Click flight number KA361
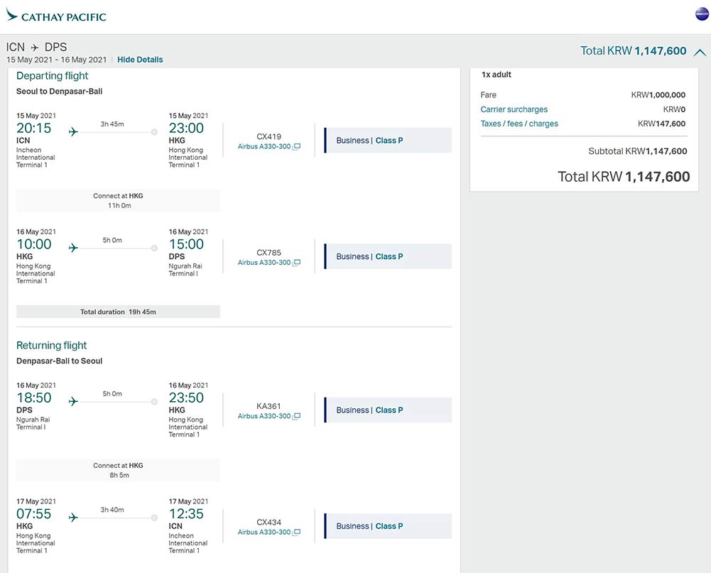This screenshot has width=711, height=573. coord(269,406)
